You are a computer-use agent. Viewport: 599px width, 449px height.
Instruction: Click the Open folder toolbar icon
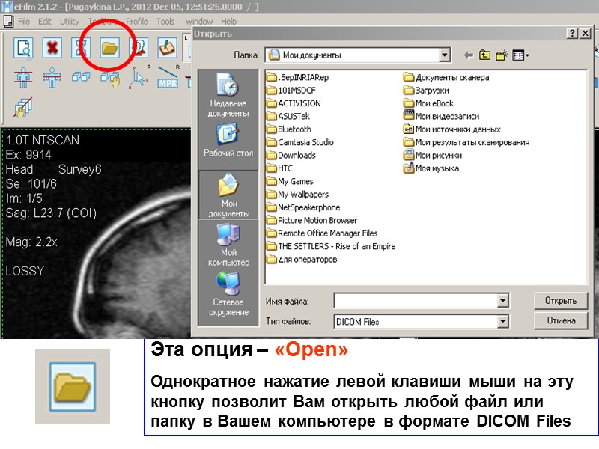pos(109,48)
